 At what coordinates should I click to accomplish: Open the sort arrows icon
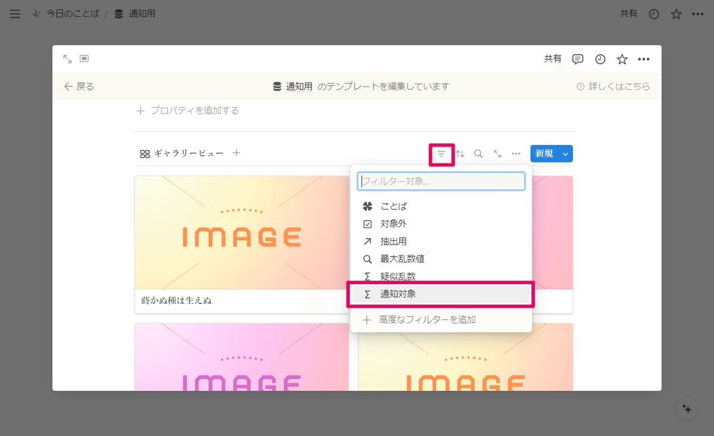(460, 154)
